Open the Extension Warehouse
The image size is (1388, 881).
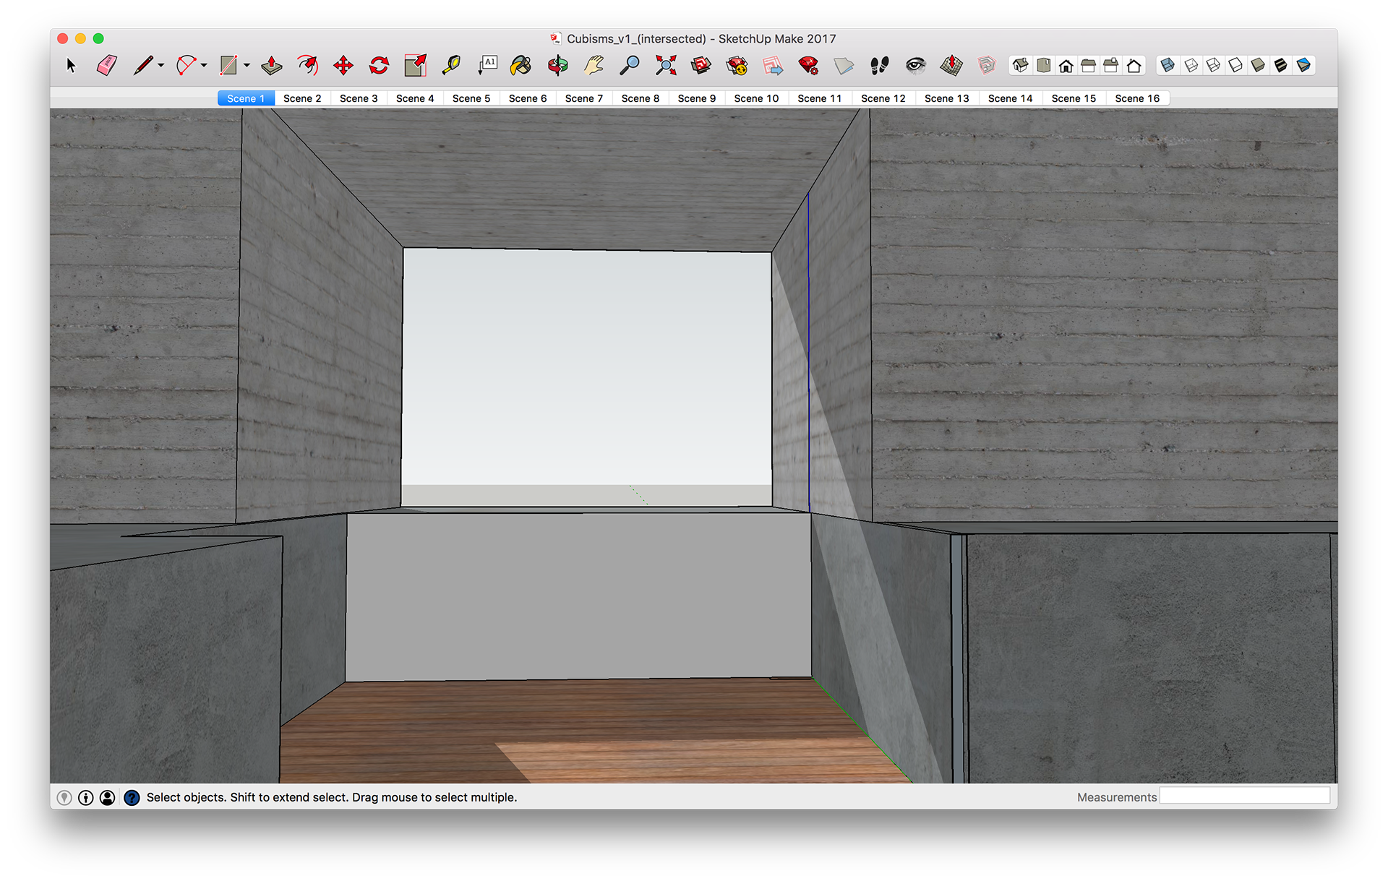[737, 66]
